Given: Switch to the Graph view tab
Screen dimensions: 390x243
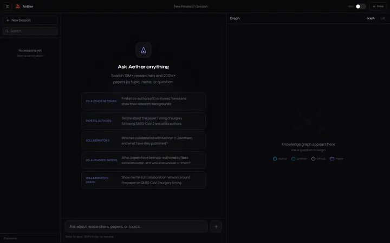Looking at the screenshot, I should [370, 18].
